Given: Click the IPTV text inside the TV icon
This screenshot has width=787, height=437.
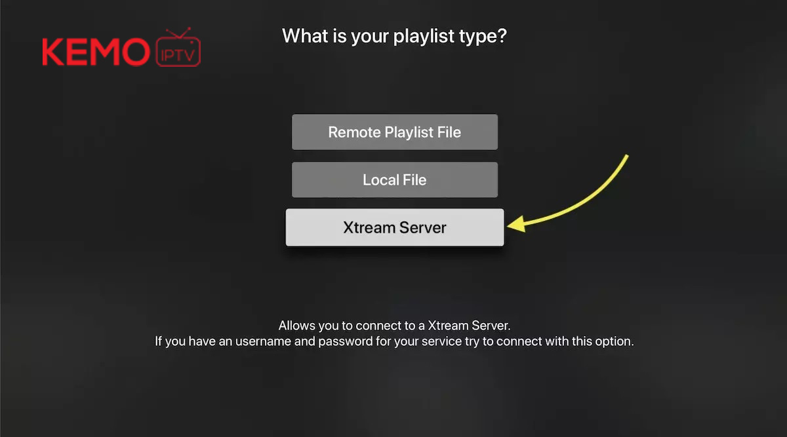Looking at the screenshot, I should 178,53.
